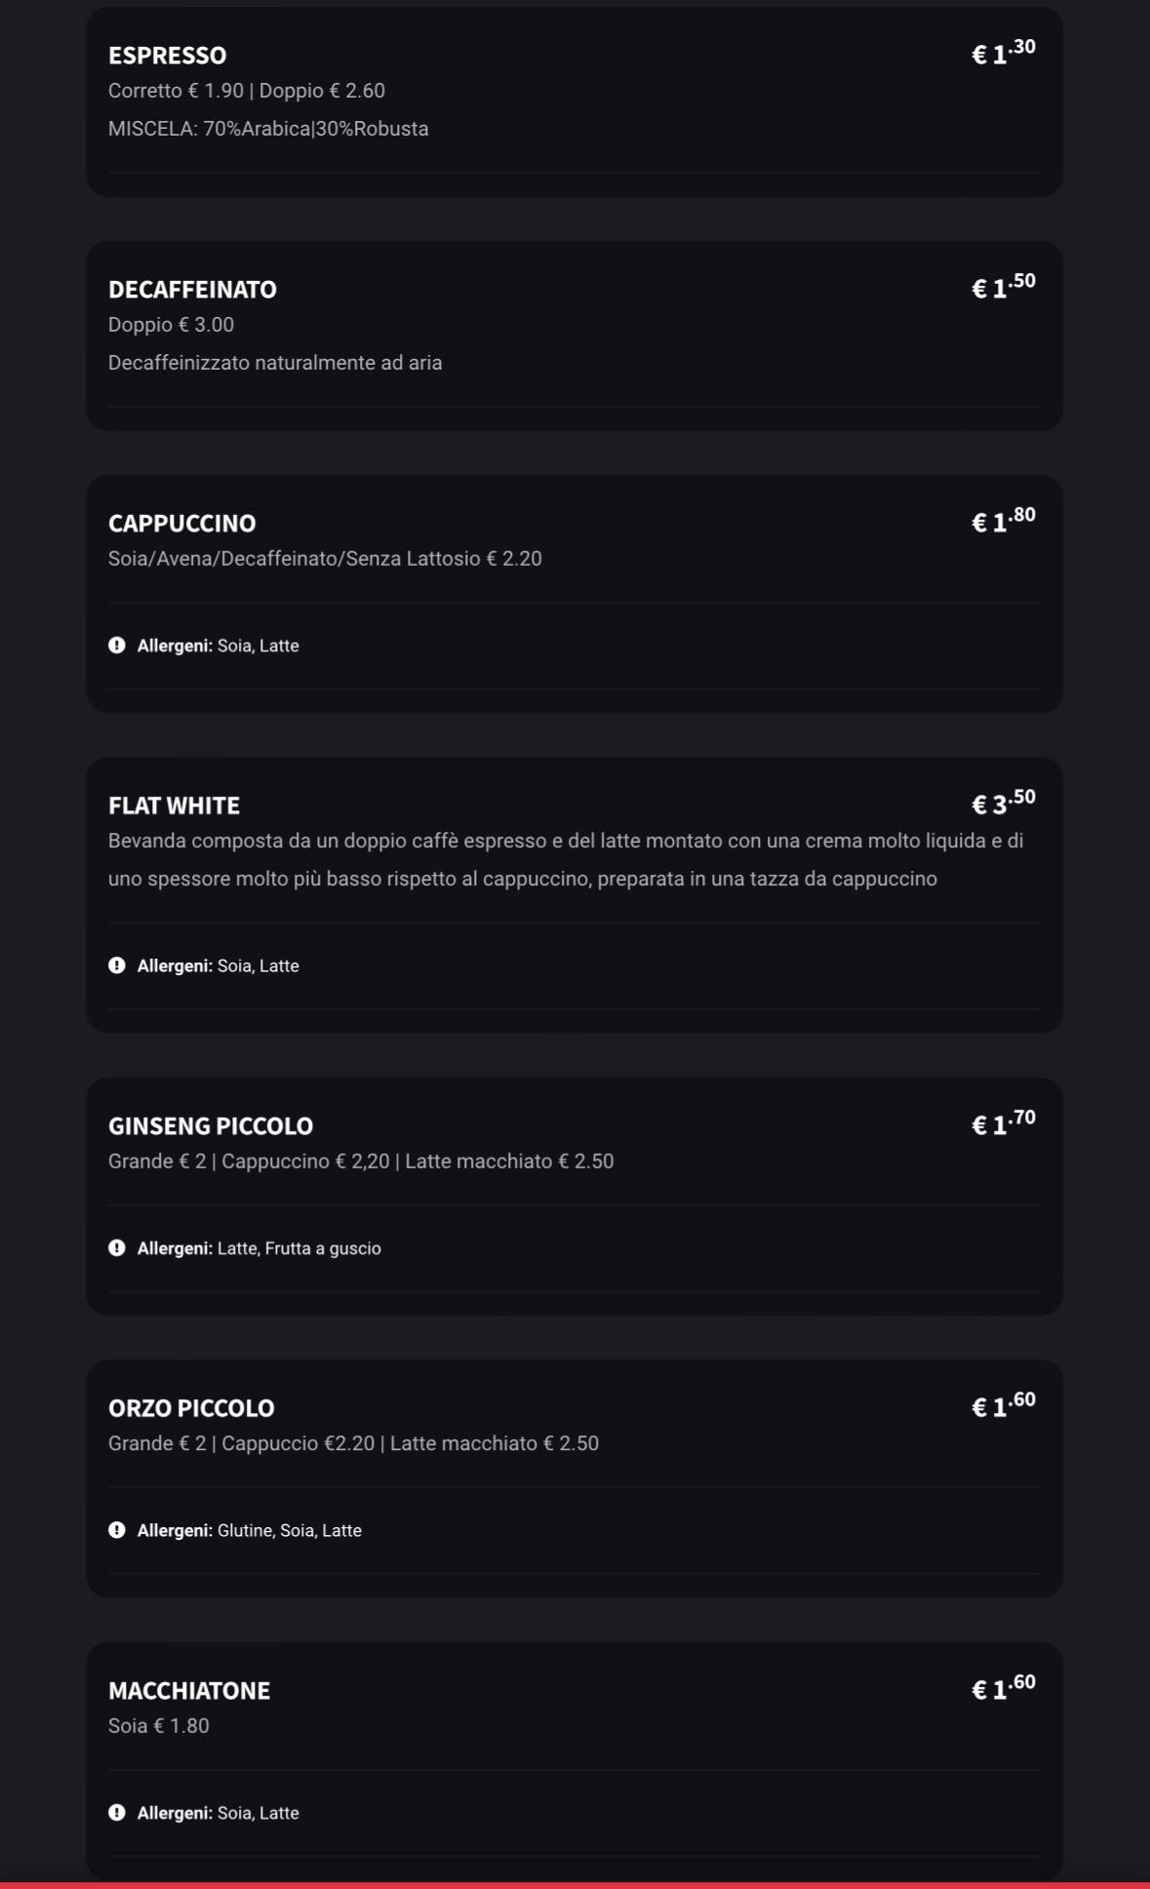1150x1889 pixels.
Task: Click the allergen warning icon under Cappuccino
Action: 117,646
